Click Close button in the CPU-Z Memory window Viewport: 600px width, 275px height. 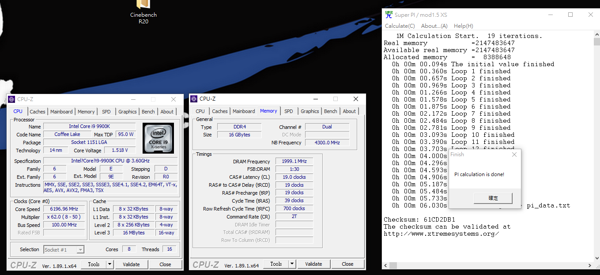(x=348, y=264)
